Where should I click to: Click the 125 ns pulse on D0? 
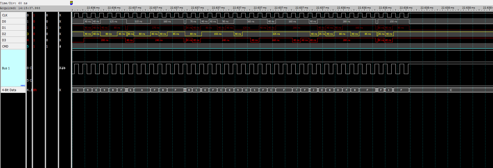pos(113,22)
